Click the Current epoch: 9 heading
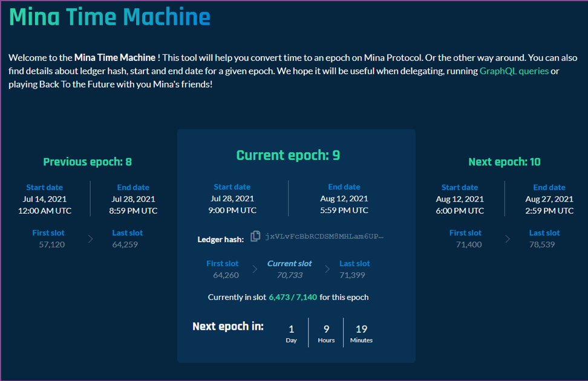This screenshot has height=381, width=588. (x=288, y=155)
